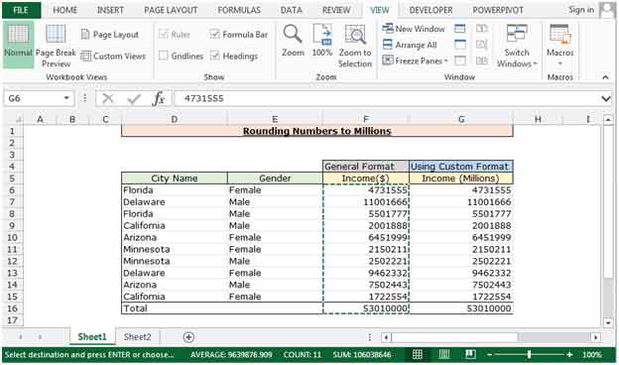Select row 16 header
The height and width of the screenshot is (365, 619).
[12, 308]
